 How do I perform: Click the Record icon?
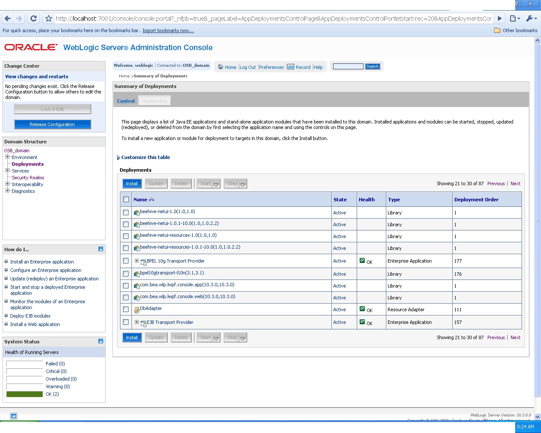coord(291,67)
